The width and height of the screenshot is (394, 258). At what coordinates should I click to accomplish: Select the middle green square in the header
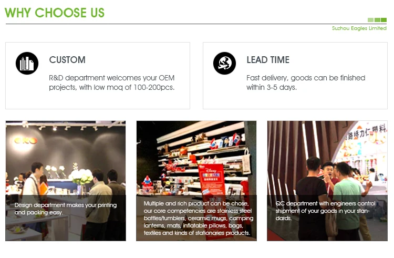(x=377, y=20)
